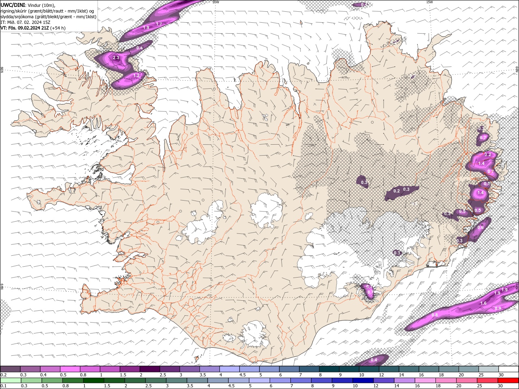Image resolution: width=519 pixels, height=389 pixels.
Task: Click the 0.9 precipitation value on the map
Action: click(498, 309)
